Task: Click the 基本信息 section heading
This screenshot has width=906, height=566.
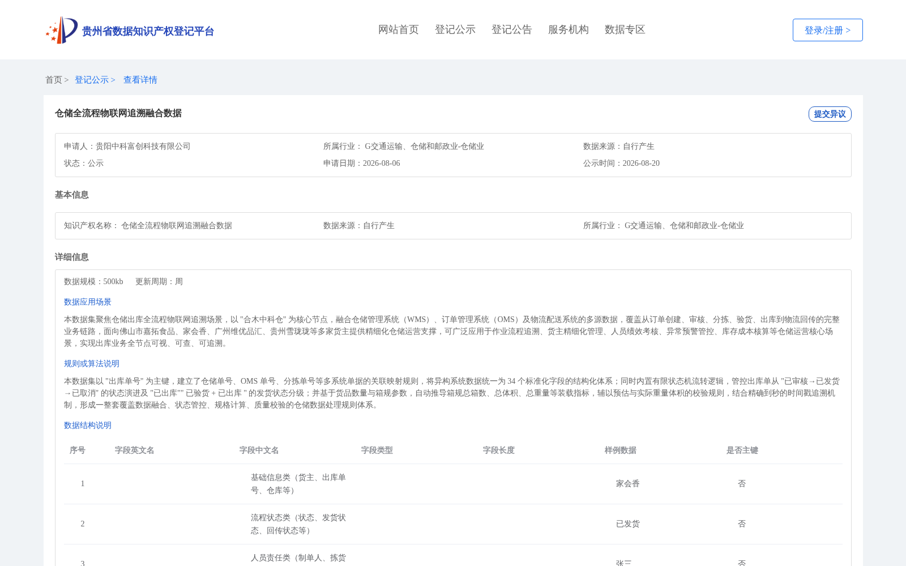Action: coord(72,195)
